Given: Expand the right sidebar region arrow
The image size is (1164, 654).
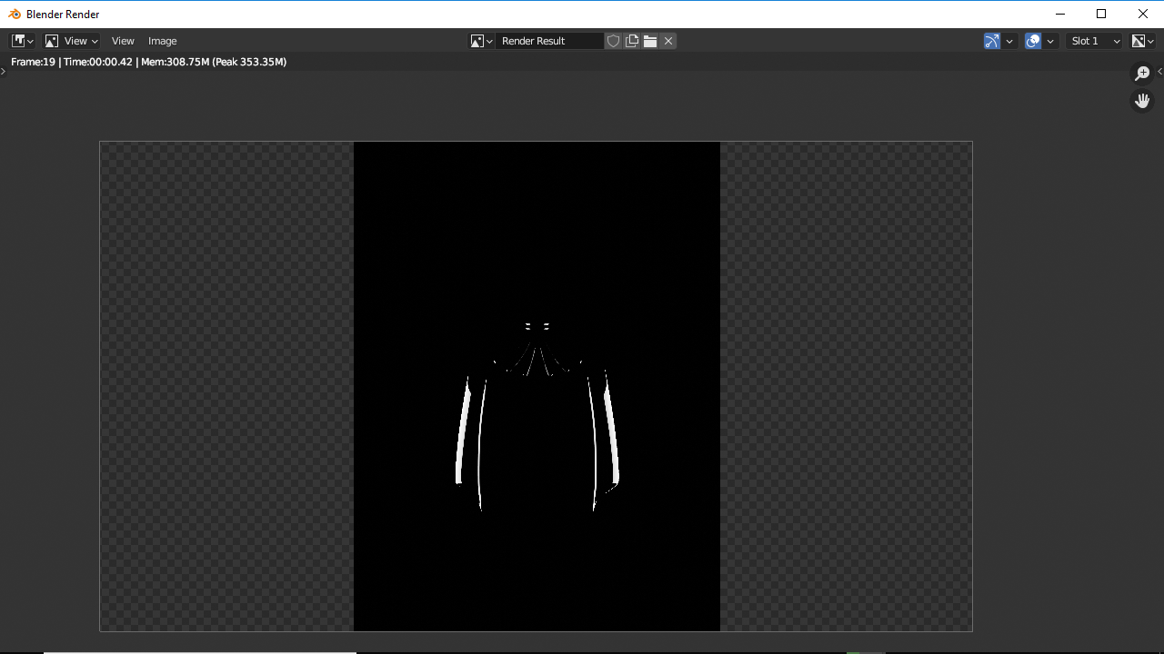Looking at the screenshot, I should (1159, 71).
